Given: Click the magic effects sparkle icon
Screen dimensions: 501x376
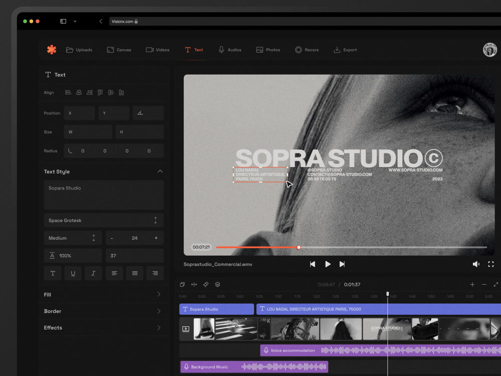Looking at the screenshot, I should (x=206, y=285).
